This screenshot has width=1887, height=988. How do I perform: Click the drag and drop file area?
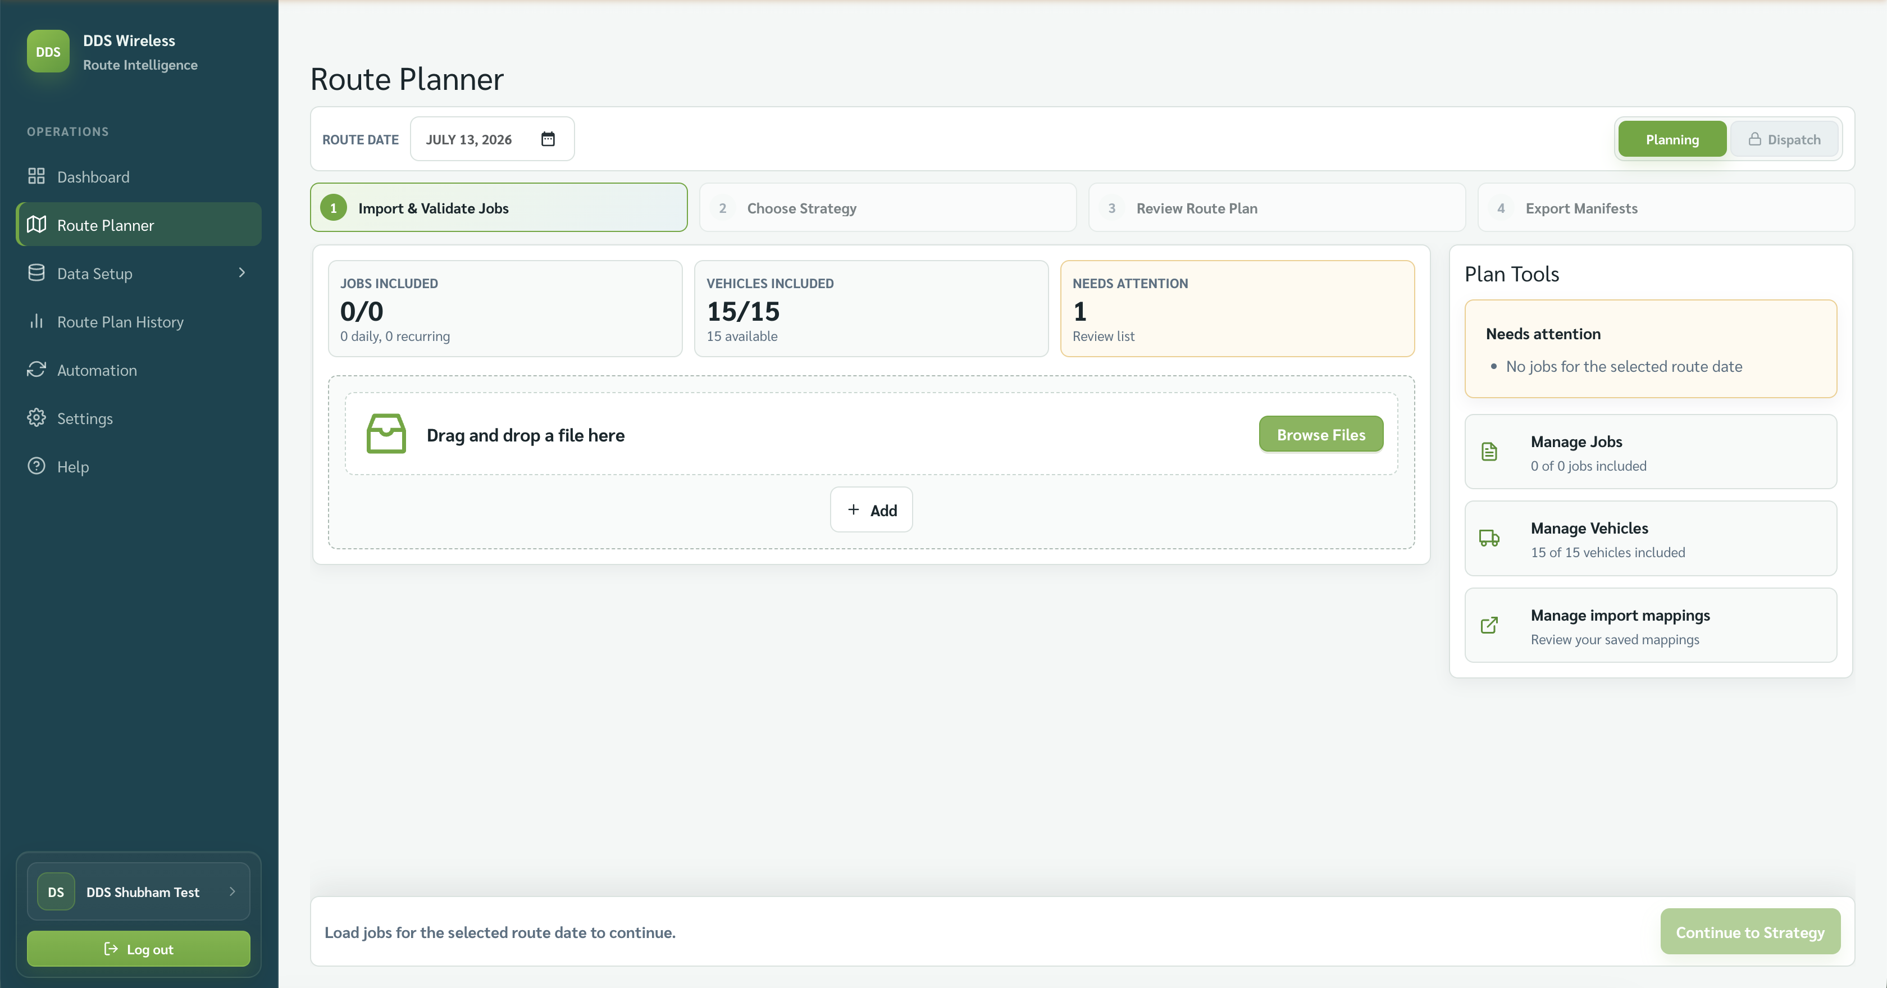871,434
